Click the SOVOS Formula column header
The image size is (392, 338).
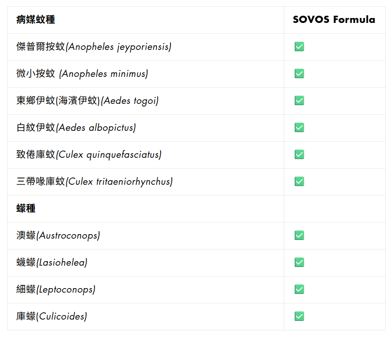tap(334, 20)
